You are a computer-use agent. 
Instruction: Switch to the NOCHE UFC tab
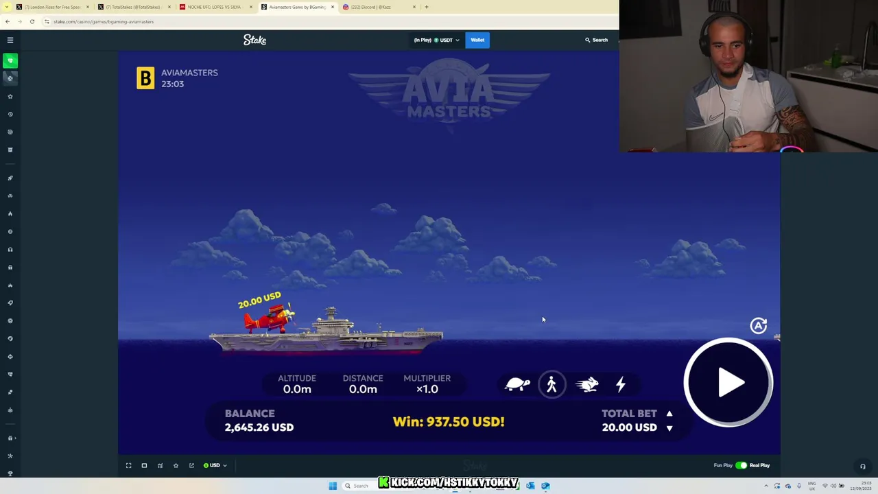click(x=215, y=7)
